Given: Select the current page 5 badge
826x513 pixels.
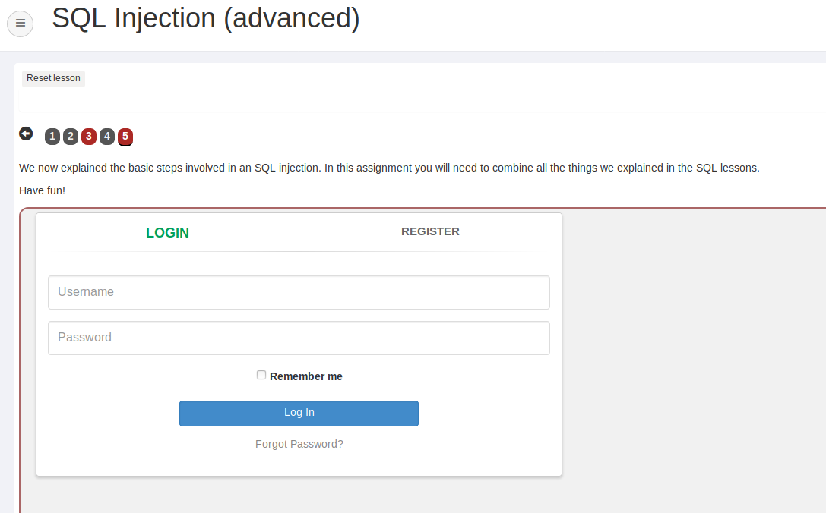Looking at the screenshot, I should click(x=125, y=137).
